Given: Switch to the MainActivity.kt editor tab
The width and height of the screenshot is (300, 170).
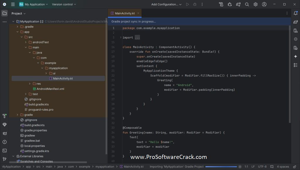Looking at the screenshot, I should pyautogui.click(x=125, y=13).
